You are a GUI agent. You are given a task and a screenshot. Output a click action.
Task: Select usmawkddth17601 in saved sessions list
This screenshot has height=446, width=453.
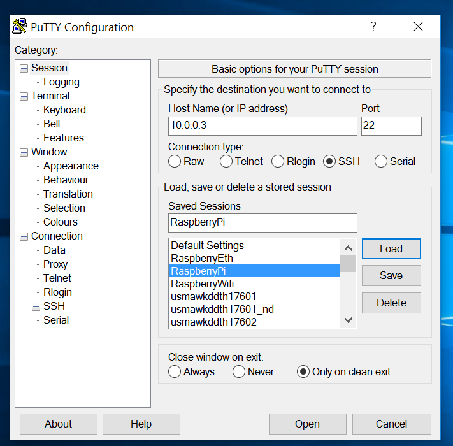click(254, 296)
